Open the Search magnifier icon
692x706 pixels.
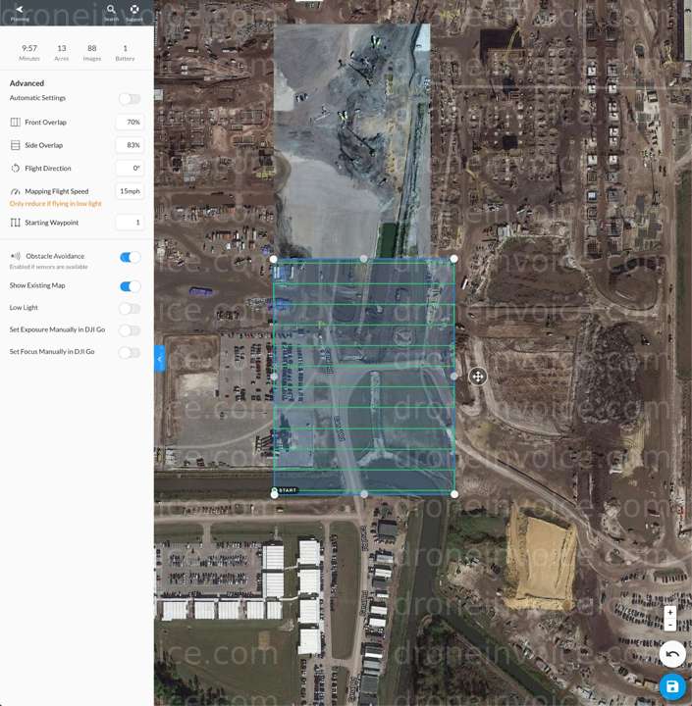point(111,11)
